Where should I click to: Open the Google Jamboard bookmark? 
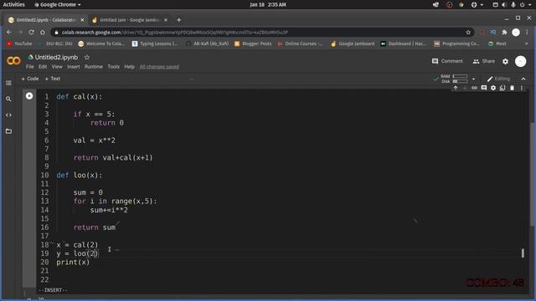353,43
